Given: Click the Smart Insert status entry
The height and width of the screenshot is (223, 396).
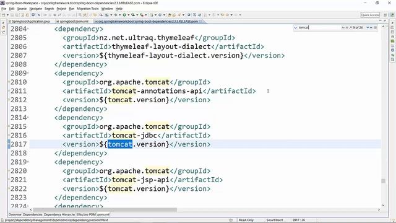Looking at the screenshot, I should (275, 221).
